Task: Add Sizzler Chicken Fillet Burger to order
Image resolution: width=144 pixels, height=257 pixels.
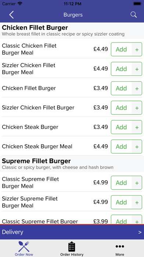Action: pos(121,108)
